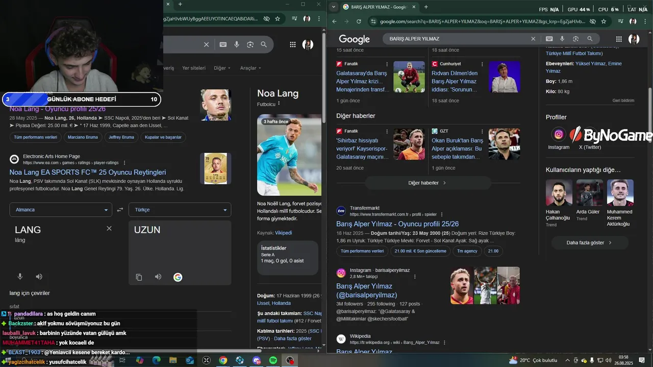Open tab search dropdown in right Chrome
Image resolution: width=653 pixels, height=367 pixels.
[333, 7]
